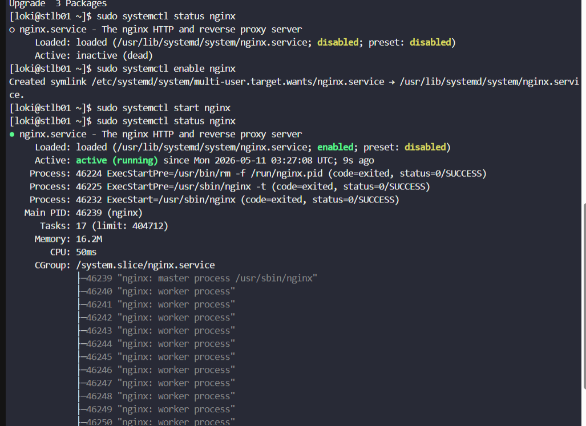This screenshot has height=426, width=586.
Task: Click the green "enabled" word in Loaded line
Action: pos(336,147)
